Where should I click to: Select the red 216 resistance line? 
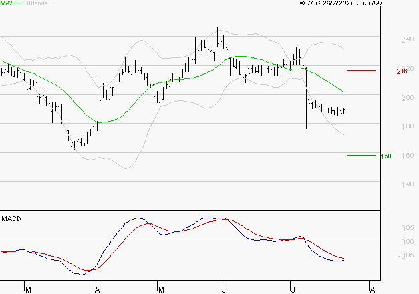(x=361, y=71)
